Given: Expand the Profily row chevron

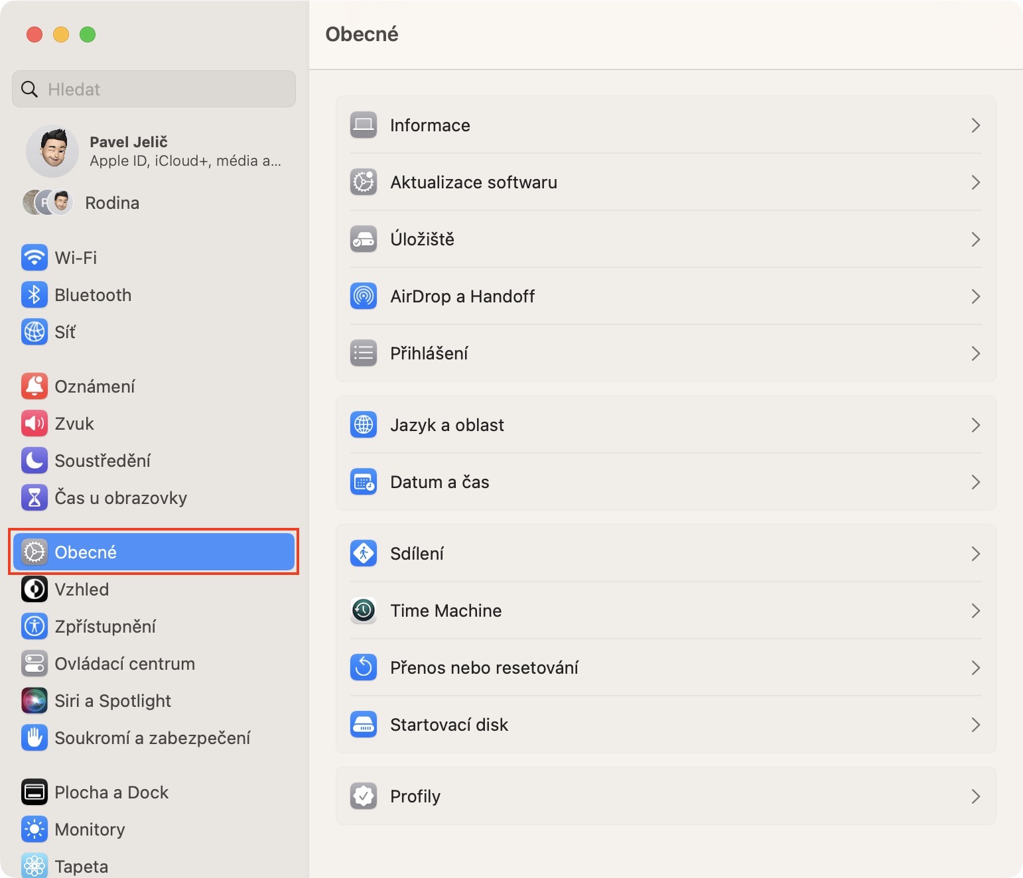Looking at the screenshot, I should pos(975,796).
